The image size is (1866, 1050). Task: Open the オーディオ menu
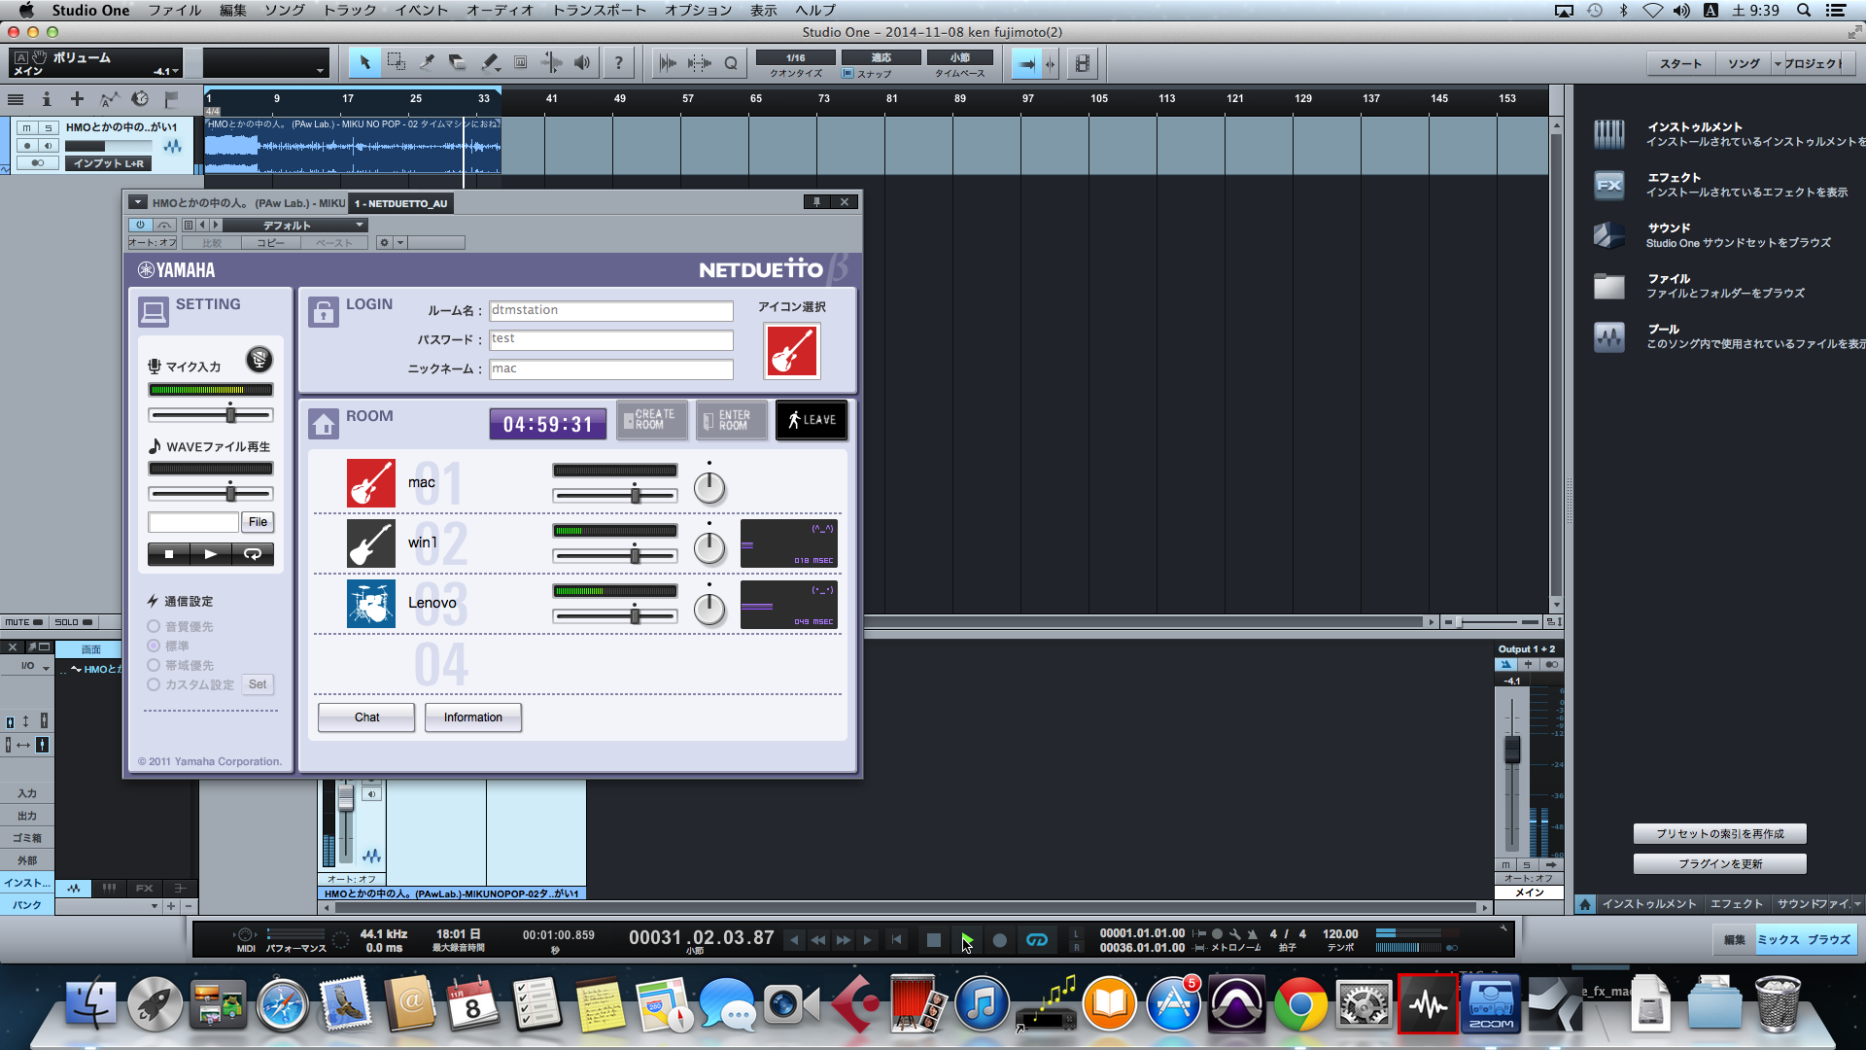click(501, 10)
